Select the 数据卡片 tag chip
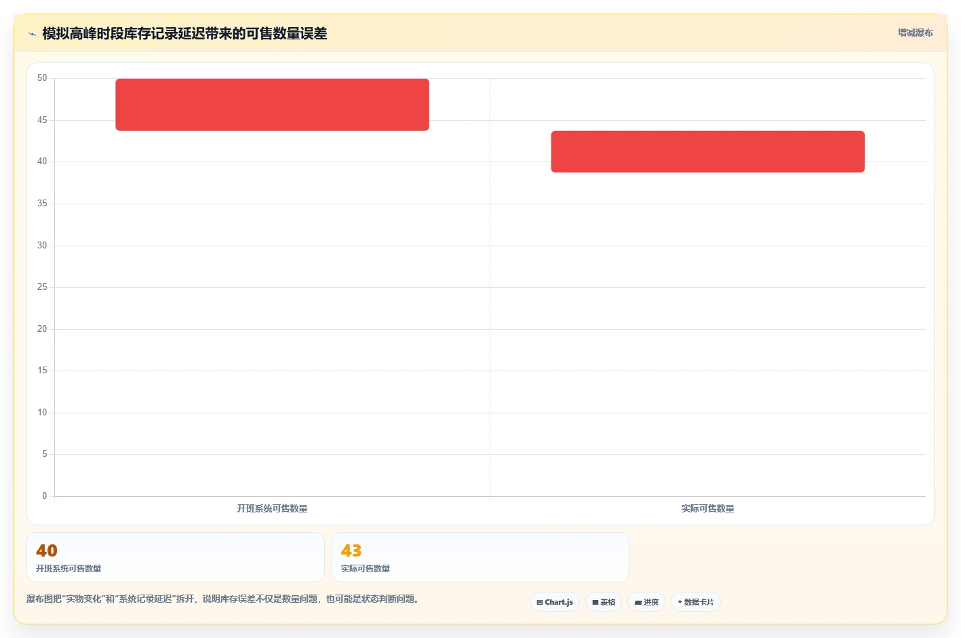Screen dimensions: 961x638 (696, 602)
